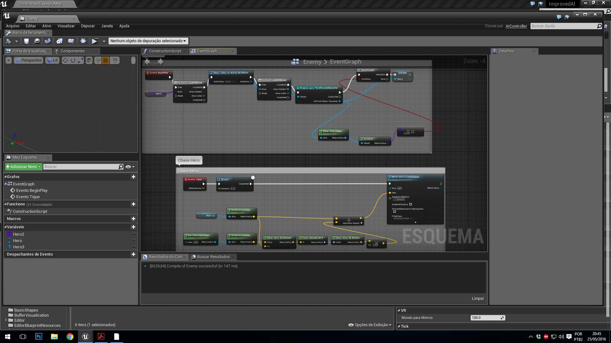Viewport: 611px width, 343px height.
Task: Switch to Buscar Resultados tab
Action: tap(213, 257)
